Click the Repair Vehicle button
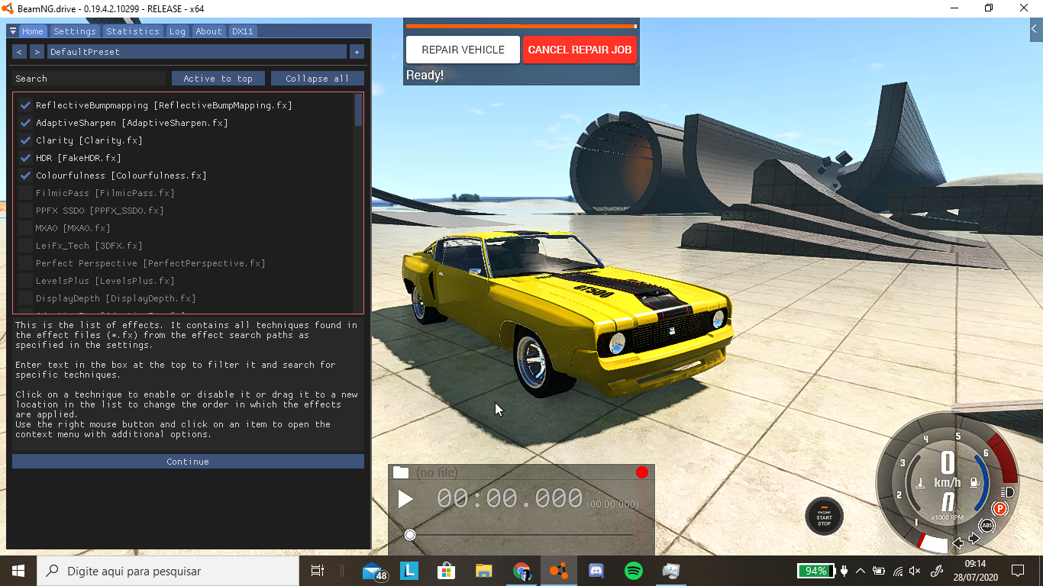The image size is (1043, 586). tap(463, 50)
